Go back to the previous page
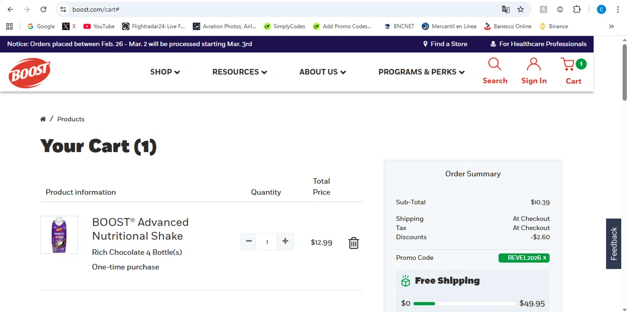Image resolution: width=627 pixels, height=312 pixels. [10, 9]
